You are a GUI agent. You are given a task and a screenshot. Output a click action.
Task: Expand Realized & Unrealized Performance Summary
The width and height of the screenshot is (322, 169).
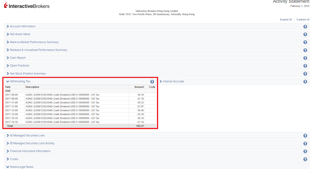coord(37,50)
